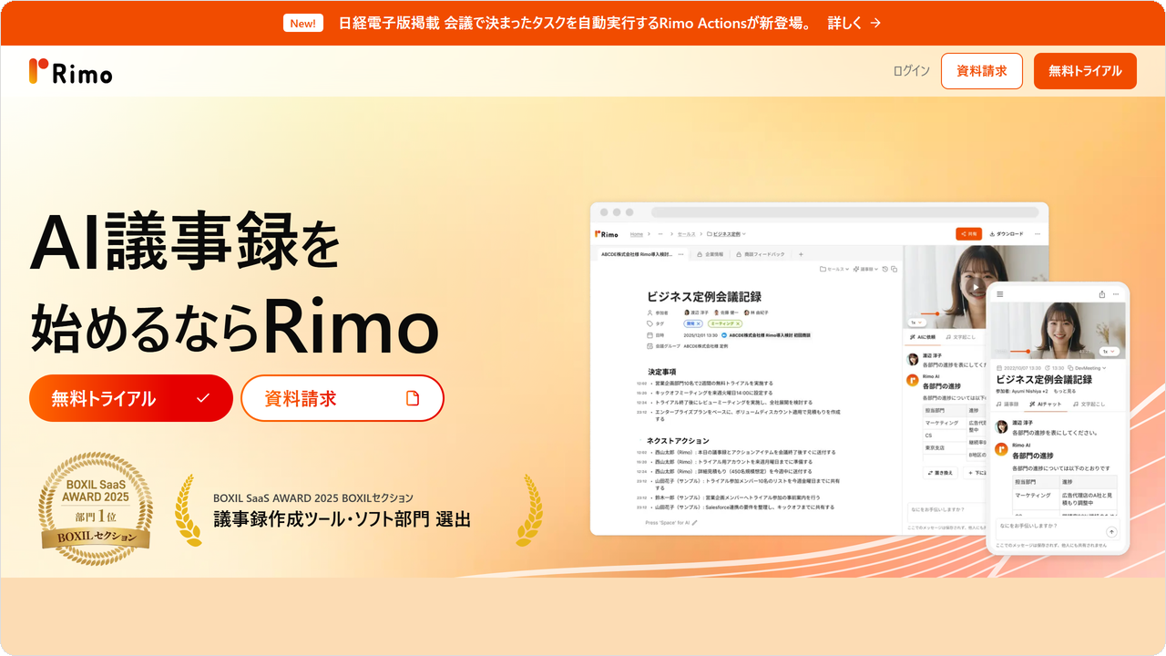Screen dimensions: 1166x656
Task: Open the ABCDE tab's ellipsis menu
Action: coord(680,254)
